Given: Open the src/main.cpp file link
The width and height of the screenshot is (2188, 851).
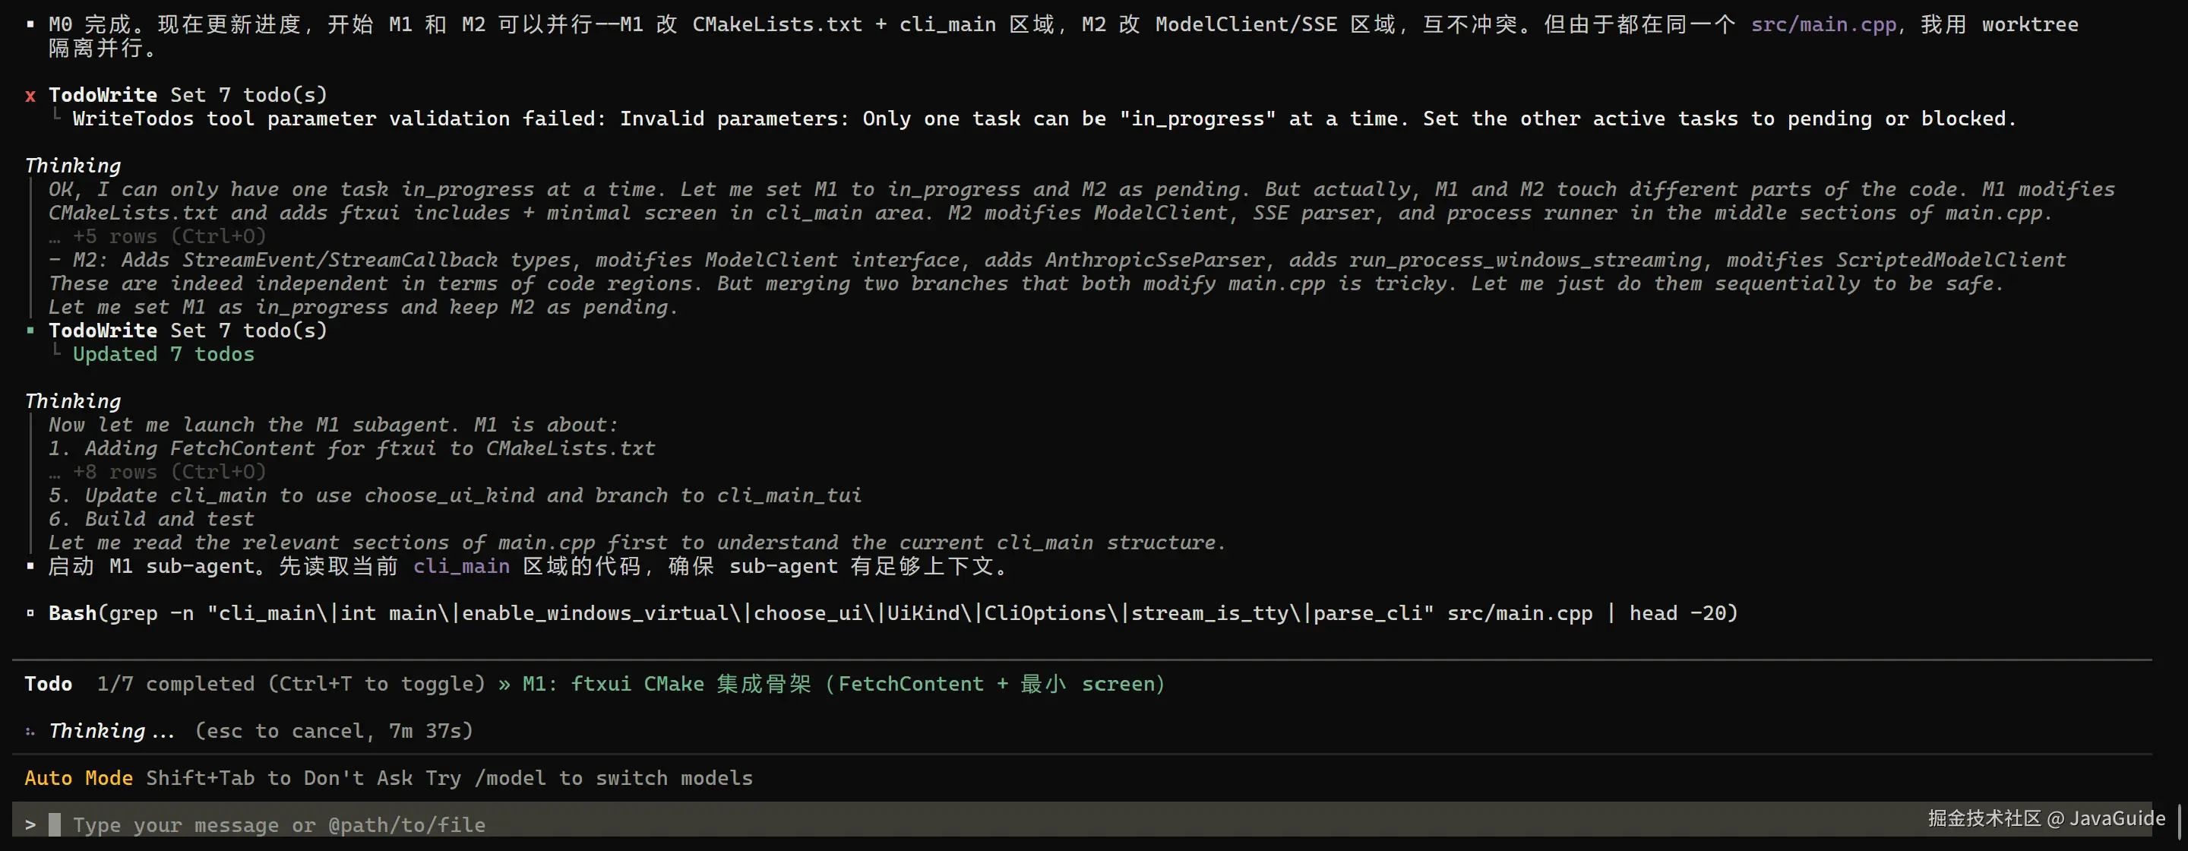Looking at the screenshot, I should (x=1823, y=24).
